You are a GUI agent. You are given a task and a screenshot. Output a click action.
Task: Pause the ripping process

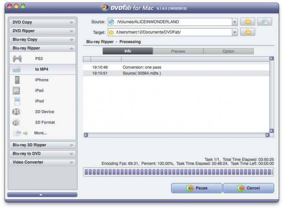[x=197, y=188]
